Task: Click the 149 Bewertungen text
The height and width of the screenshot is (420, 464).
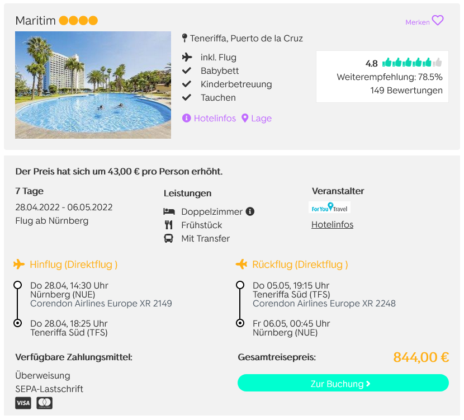Action: tap(406, 90)
